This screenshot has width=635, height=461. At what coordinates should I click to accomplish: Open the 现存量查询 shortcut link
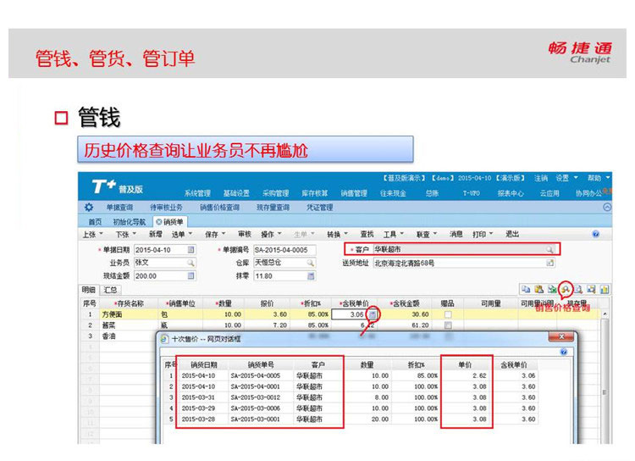click(273, 207)
